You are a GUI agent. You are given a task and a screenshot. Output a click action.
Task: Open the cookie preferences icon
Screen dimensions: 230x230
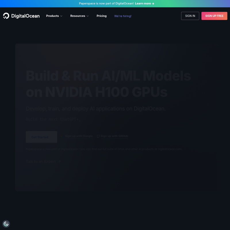[x=6, y=224]
